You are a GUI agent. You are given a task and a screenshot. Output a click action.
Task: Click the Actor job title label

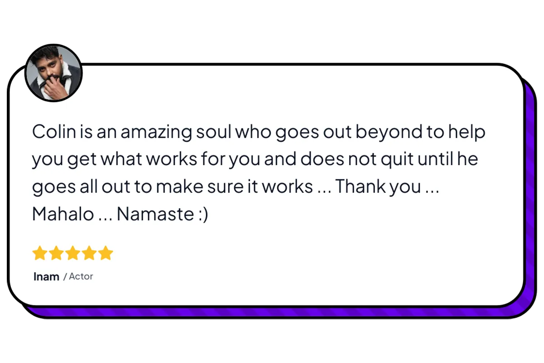coord(81,276)
